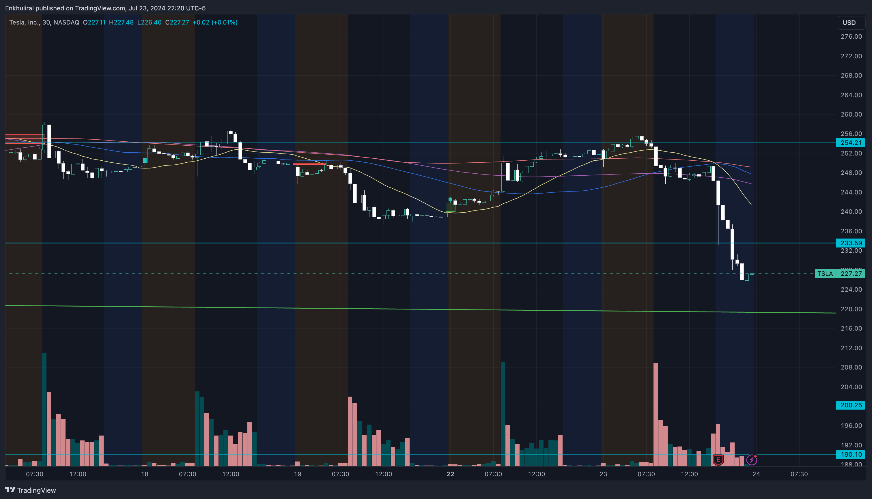Select the 190.10 price level label
872x499 pixels.
851,455
